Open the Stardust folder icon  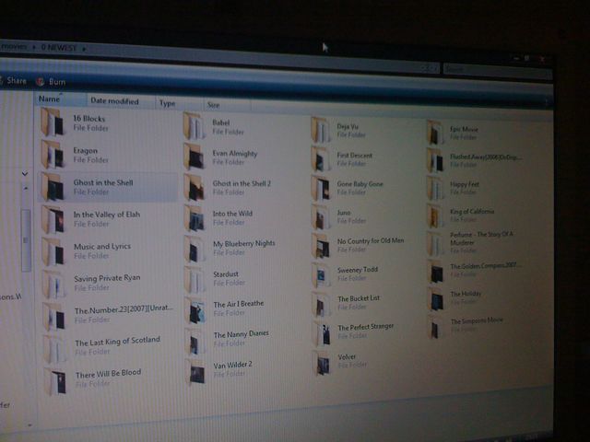coord(195,280)
